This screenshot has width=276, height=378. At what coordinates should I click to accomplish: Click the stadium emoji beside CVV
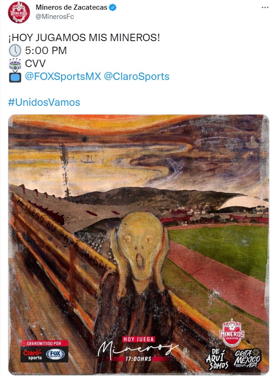[x=15, y=64]
